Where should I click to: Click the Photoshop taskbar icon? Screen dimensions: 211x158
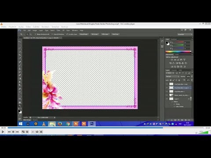pos(92,124)
